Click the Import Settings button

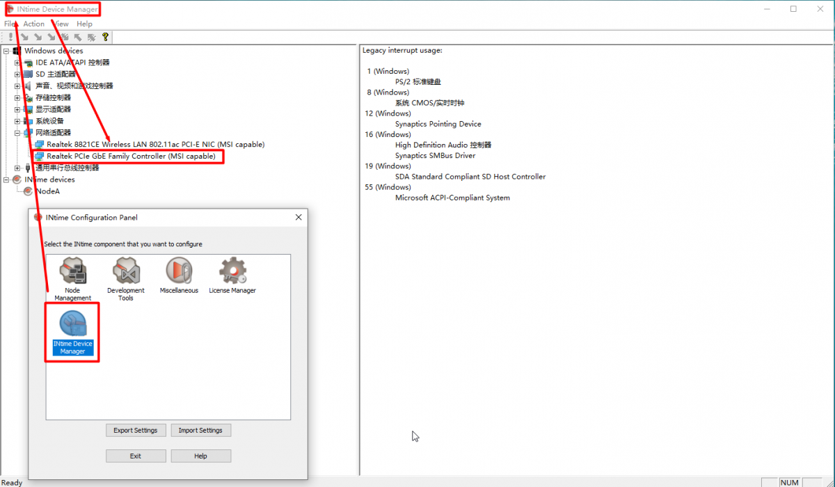[x=200, y=431]
